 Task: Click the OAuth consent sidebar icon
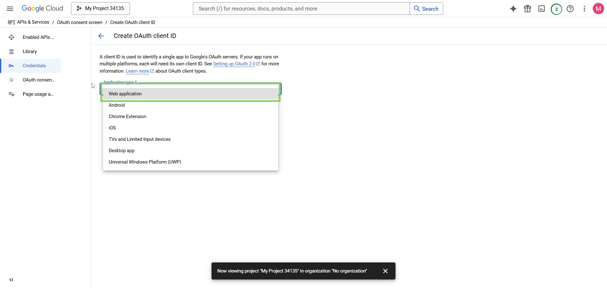pyautogui.click(x=11, y=80)
